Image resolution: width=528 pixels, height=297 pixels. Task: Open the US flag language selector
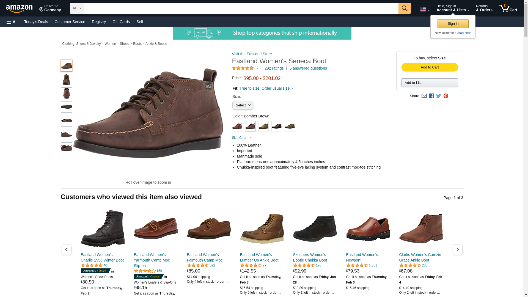point(425,10)
